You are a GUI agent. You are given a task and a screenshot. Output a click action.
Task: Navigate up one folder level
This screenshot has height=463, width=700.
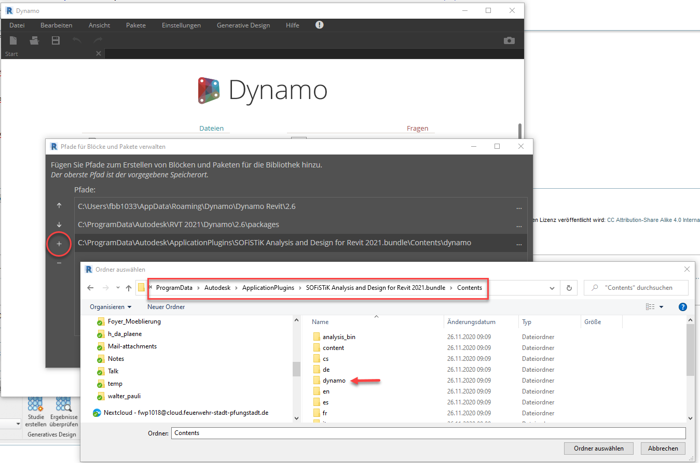coord(129,288)
